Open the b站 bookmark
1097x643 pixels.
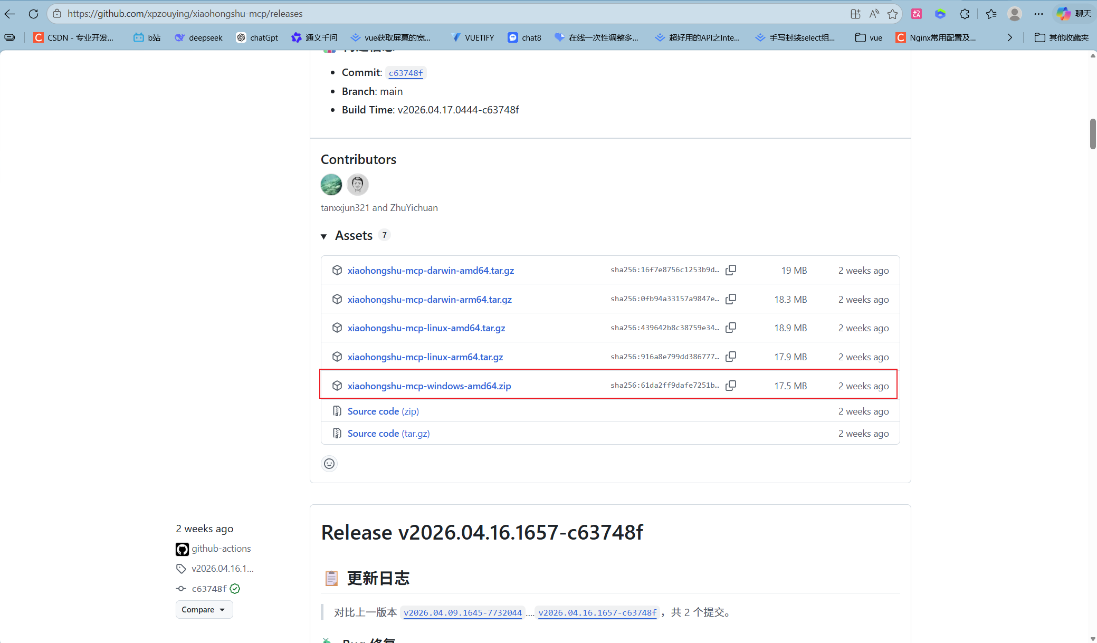click(x=147, y=37)
